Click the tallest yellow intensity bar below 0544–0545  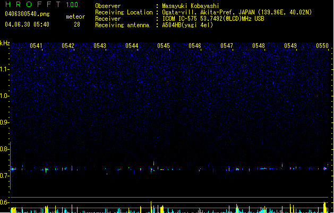[x=151, y=207]
